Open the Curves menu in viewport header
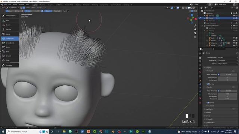This screenshot has height=134, width=239. tap(39, 7)
